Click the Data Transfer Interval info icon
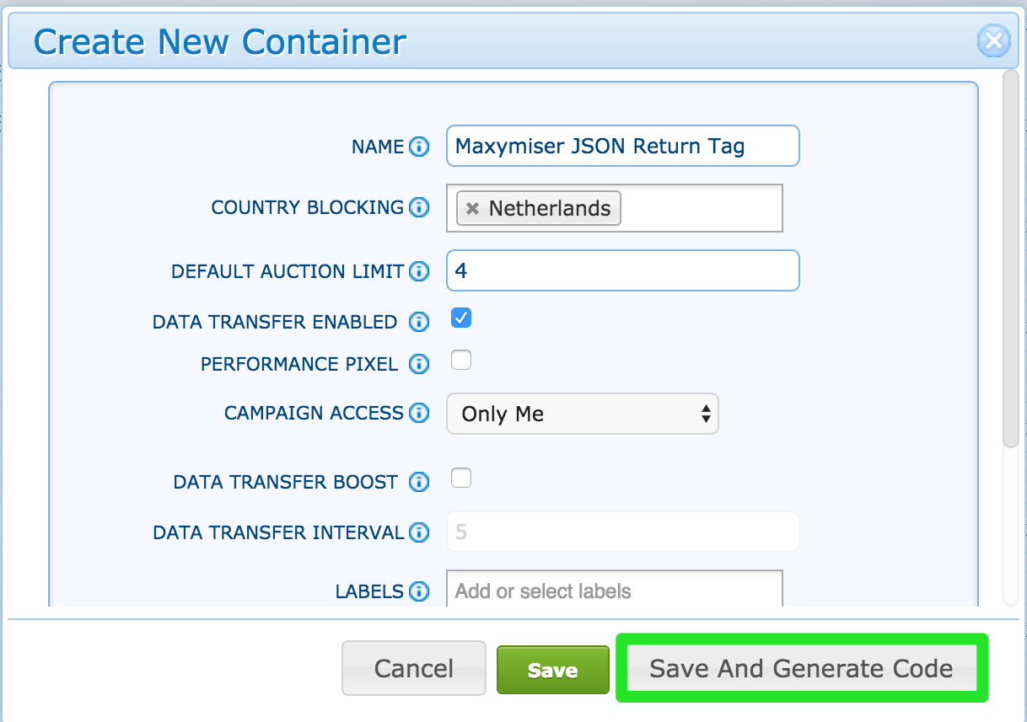Screen dimensions: 1027x722 tap(419, 532)
